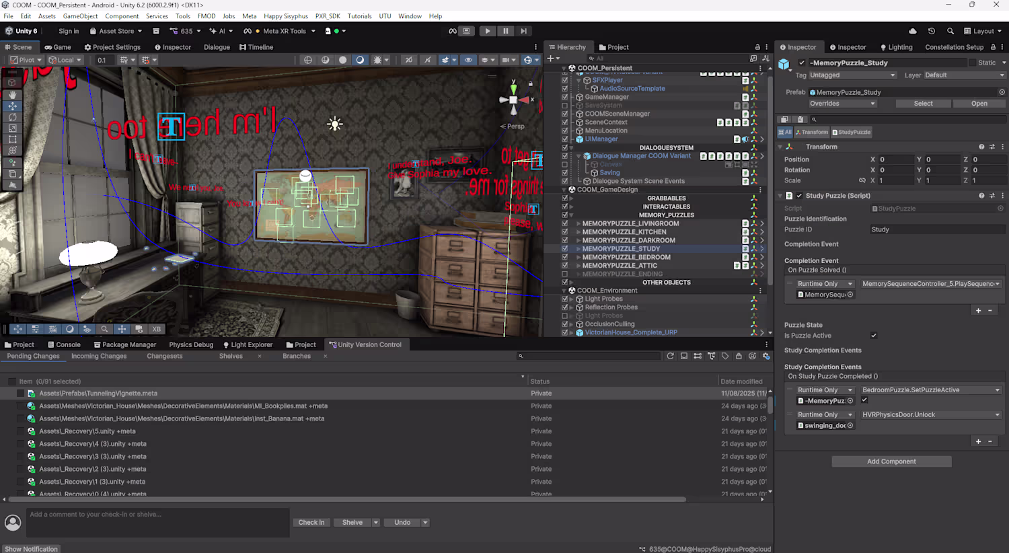Screen dimensions: 1009x553
Task: Toggle select all items checkbox
Action: tap(11, 381)
